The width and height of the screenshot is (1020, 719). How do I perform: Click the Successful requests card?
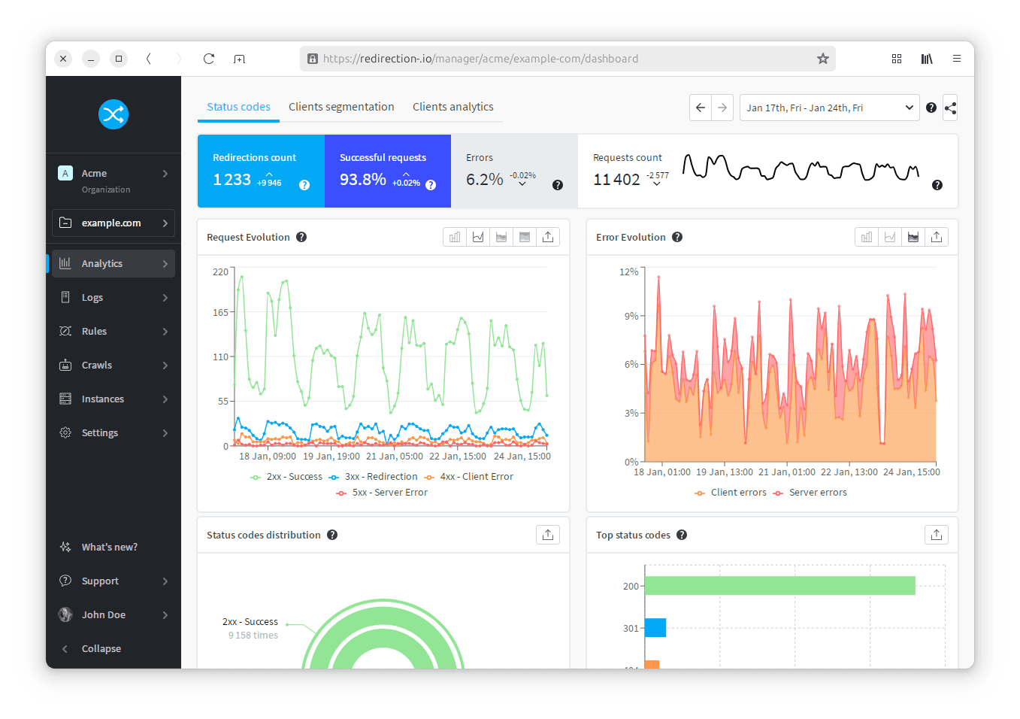pyautogui.click(x=388, y=171)
